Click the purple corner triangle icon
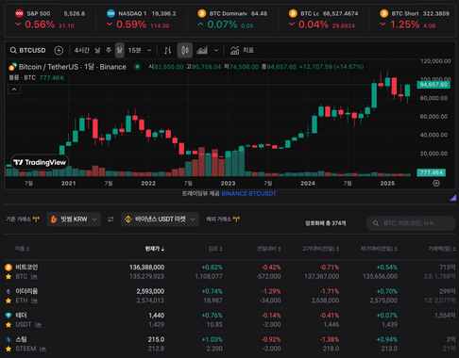The image size is (459, 358). (x=453, y=198)
